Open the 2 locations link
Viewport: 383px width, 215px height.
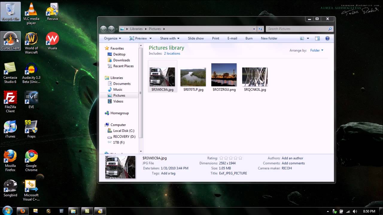pyautogui.click(x=172, y=53)
